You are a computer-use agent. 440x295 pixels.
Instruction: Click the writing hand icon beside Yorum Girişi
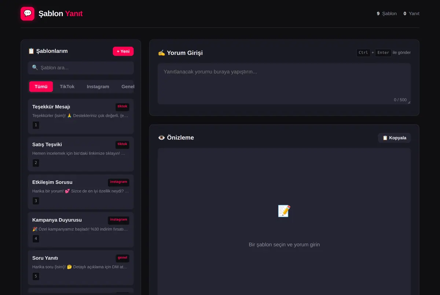(x=161, y=53)
